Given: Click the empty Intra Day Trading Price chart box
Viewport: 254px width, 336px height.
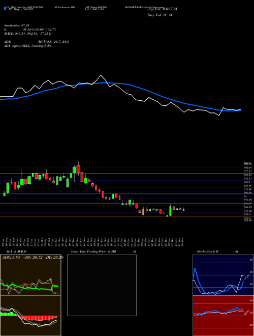Looking at the screenshot, I should pos(102,285).
